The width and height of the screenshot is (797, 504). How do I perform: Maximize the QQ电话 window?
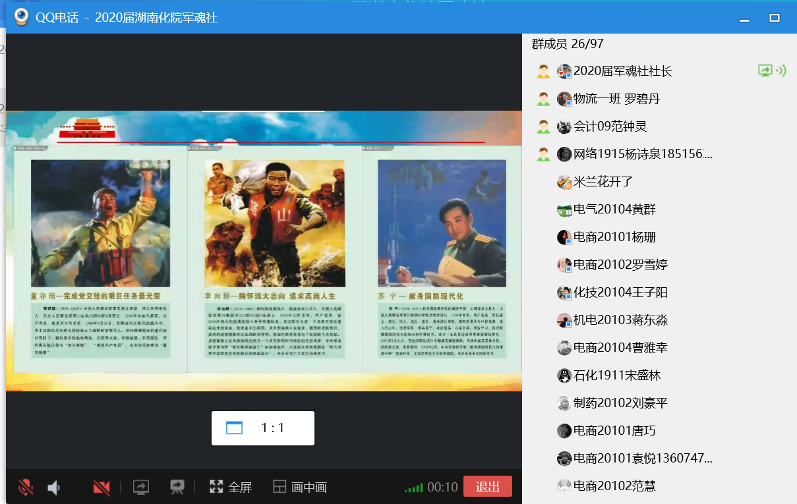775,18
